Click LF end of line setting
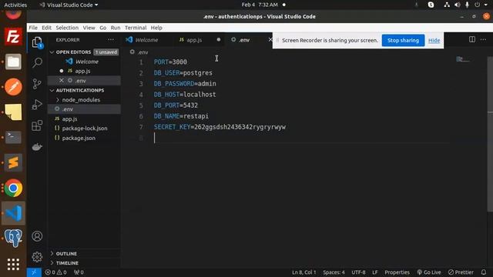The image size is (493, 277). (x=375, y=272)
